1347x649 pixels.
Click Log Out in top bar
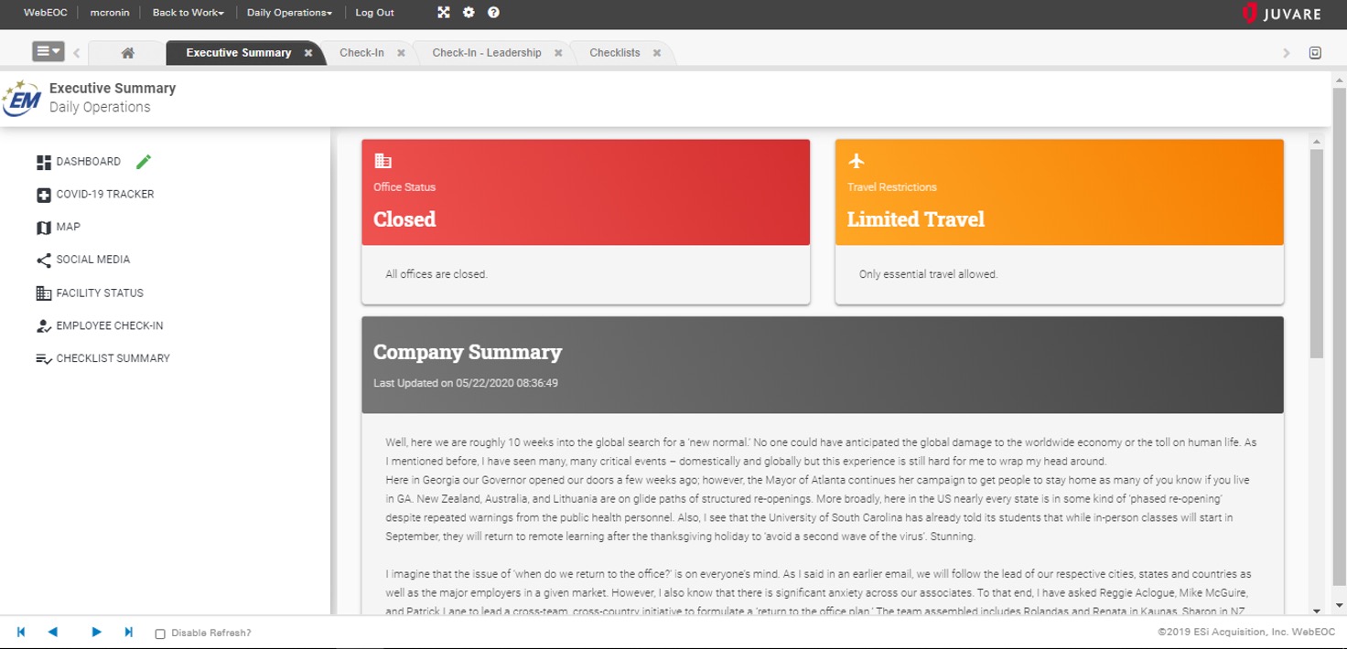(374, 13)
